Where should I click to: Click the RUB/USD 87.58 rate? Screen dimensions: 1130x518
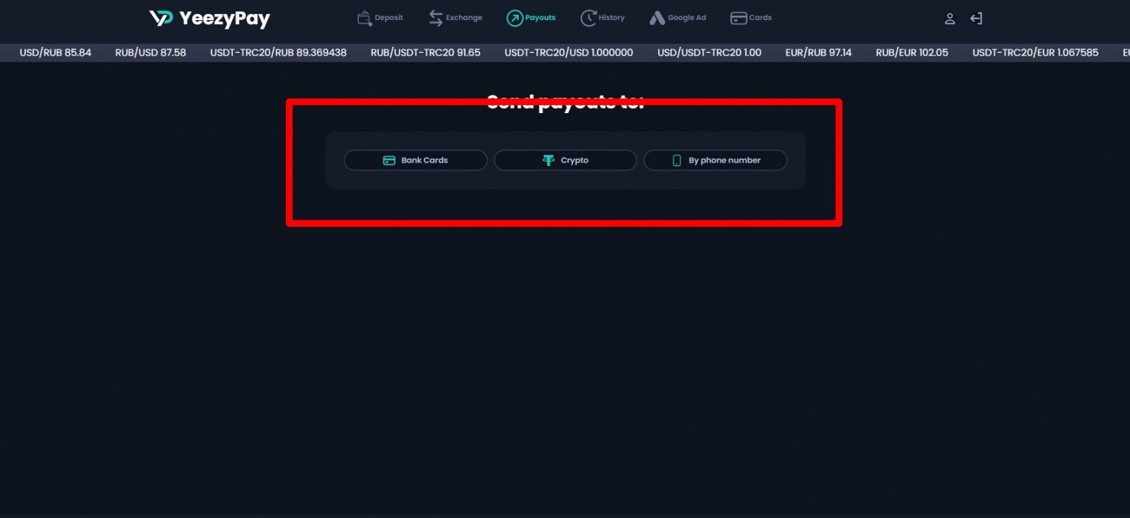(x=151, y=52)
